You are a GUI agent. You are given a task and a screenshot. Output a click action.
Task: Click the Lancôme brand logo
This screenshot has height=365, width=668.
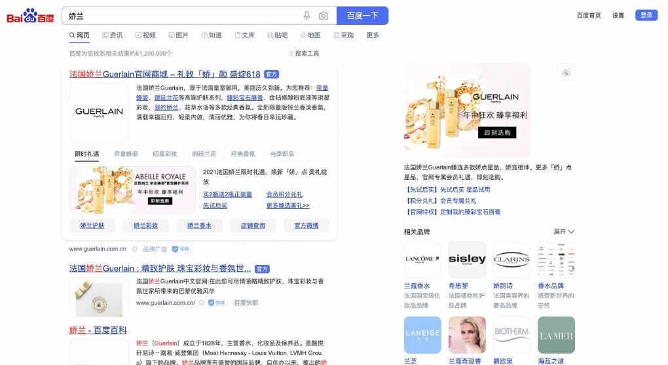pyautogui.click(x=422, y=260)
